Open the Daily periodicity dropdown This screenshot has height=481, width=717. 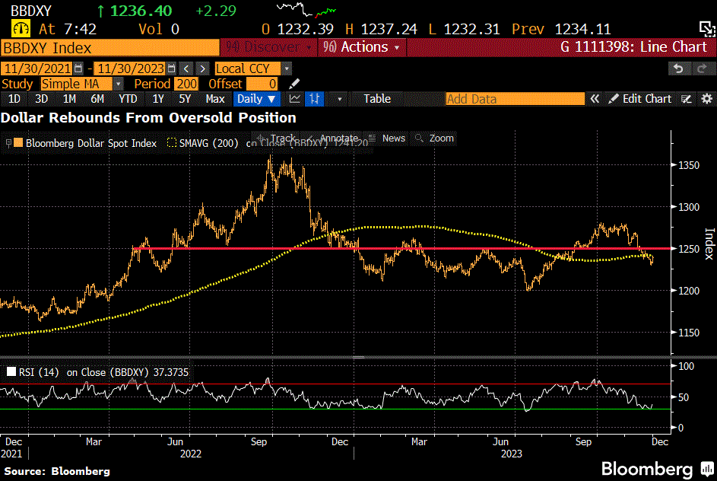(x=256, y=99)
